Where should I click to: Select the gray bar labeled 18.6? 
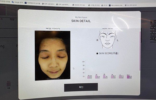coord(91,77)
